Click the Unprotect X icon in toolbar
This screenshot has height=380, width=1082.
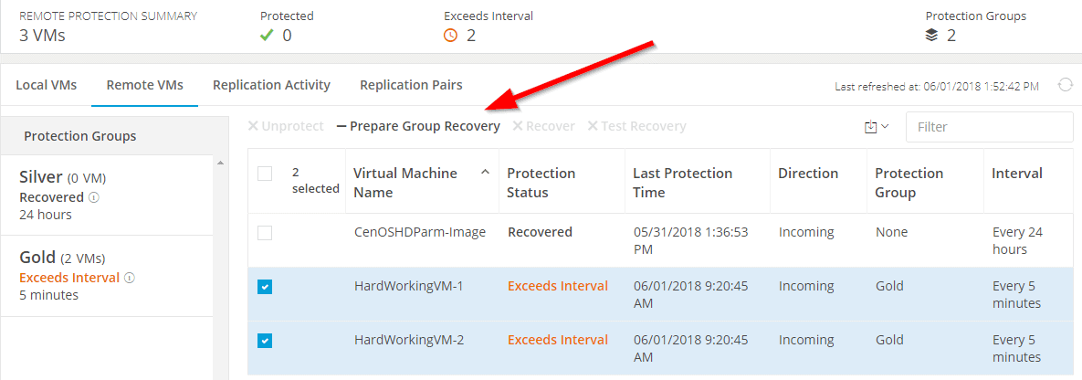(253, 126)
